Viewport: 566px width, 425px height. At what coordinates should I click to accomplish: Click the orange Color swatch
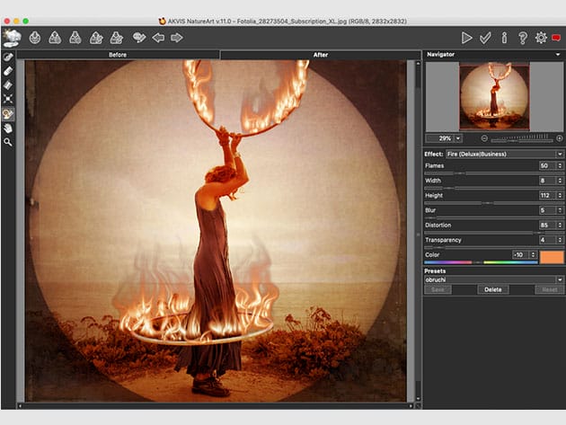coord(551,256)
